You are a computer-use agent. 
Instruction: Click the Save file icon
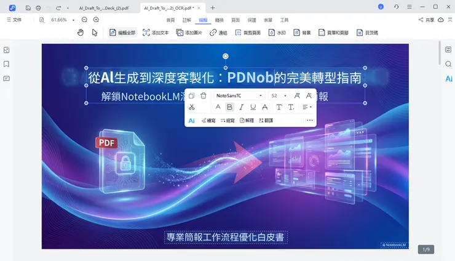[28, 8]
